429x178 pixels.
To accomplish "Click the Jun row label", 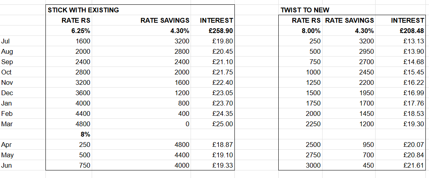I will (x=6, y=165).
